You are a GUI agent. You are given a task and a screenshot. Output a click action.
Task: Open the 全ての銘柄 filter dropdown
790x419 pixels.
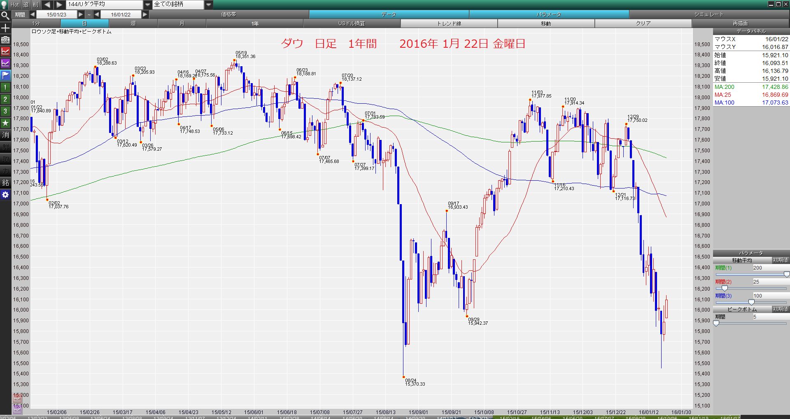tap(209, 5)
